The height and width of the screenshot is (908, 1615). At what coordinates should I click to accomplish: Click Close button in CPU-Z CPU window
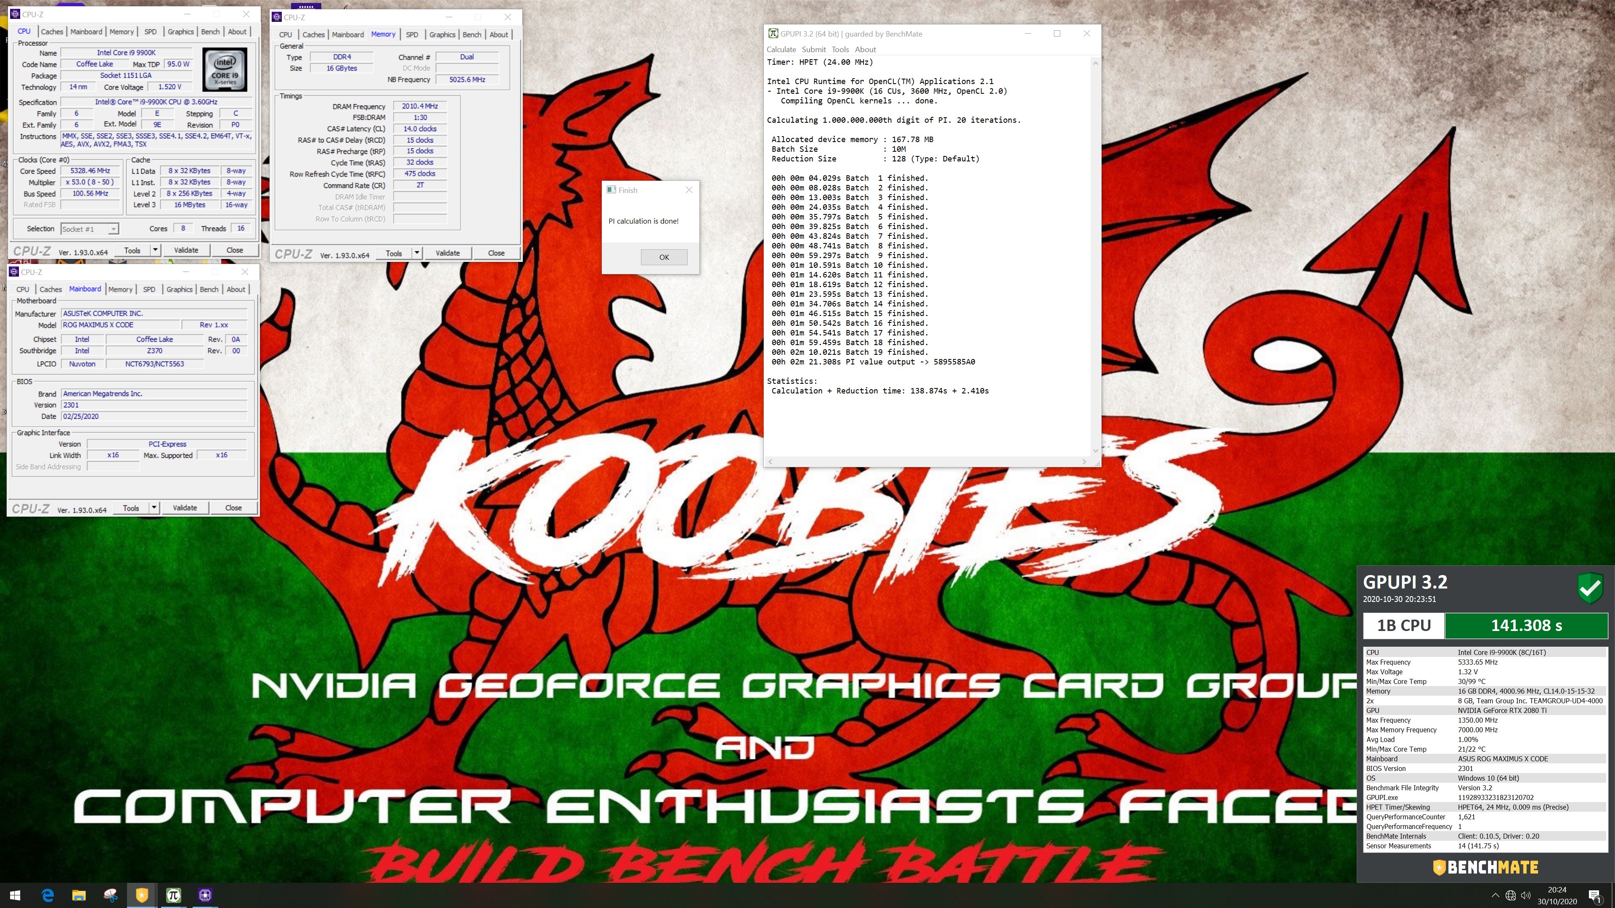pyautogui.click(x=235, y=250)
